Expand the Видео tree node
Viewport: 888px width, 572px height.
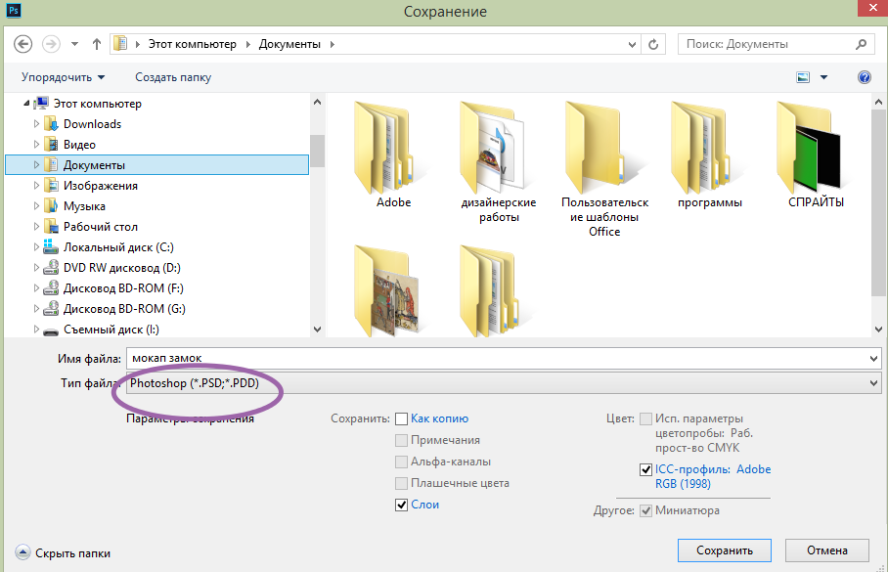(37, 145)
